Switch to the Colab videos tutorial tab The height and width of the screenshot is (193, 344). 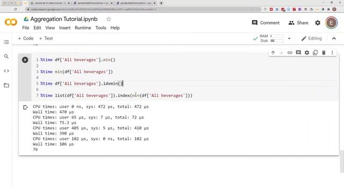(x=50, y=3)
